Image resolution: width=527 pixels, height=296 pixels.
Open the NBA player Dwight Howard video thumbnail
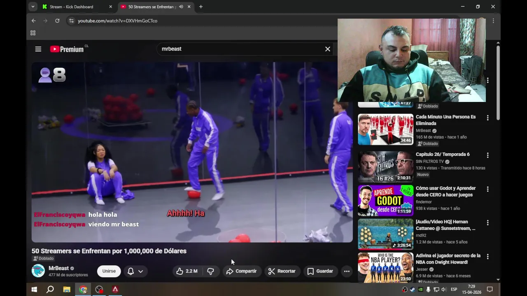[385, 268]
